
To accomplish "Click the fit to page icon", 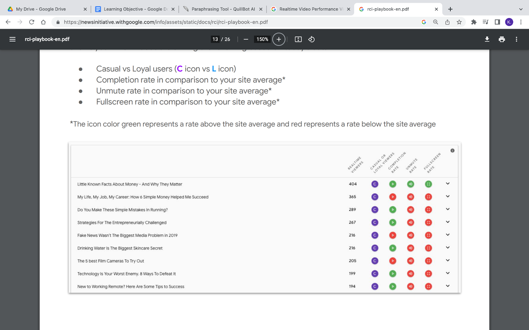I will 298,39.
